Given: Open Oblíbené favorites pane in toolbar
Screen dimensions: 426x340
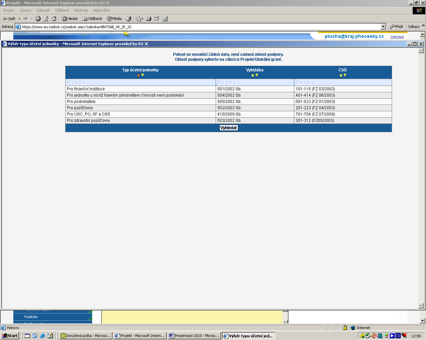Looking at the screenshot, I should 92,19.
